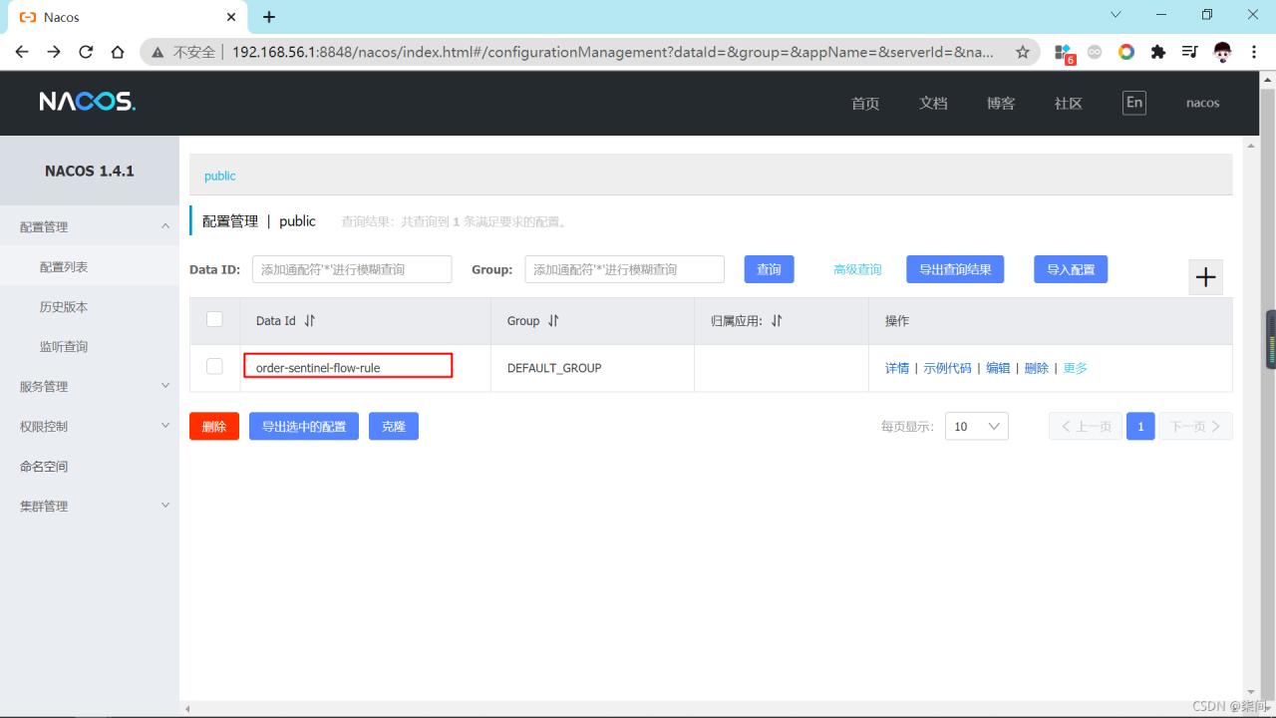Click extension icon with red 6 badge
The height and width of the screenshot is (718, 1276).
pyautogui.click(x=1064, y=53)
